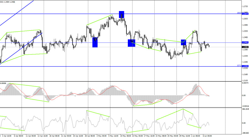This screenshot has width=249, height=138.
Task: Click the 17 May 16:00 time label
Action: pyautogui.click(x=149, y=136)
